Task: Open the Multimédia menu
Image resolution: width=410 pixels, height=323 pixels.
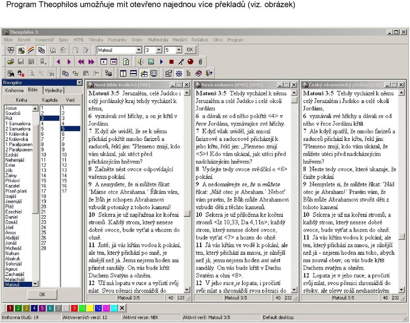Action: pos(158,40)
